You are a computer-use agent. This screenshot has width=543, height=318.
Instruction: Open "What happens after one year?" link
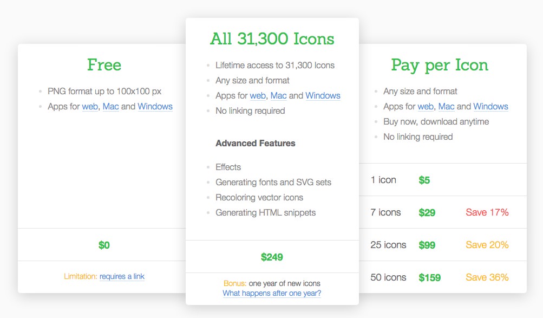coord(272,294)
